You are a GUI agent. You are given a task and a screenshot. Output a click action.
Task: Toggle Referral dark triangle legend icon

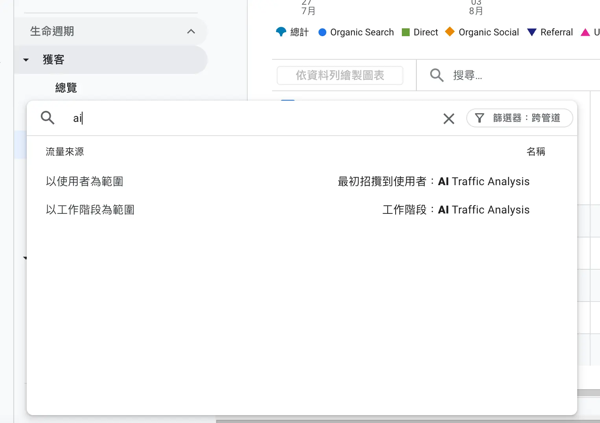532,32
